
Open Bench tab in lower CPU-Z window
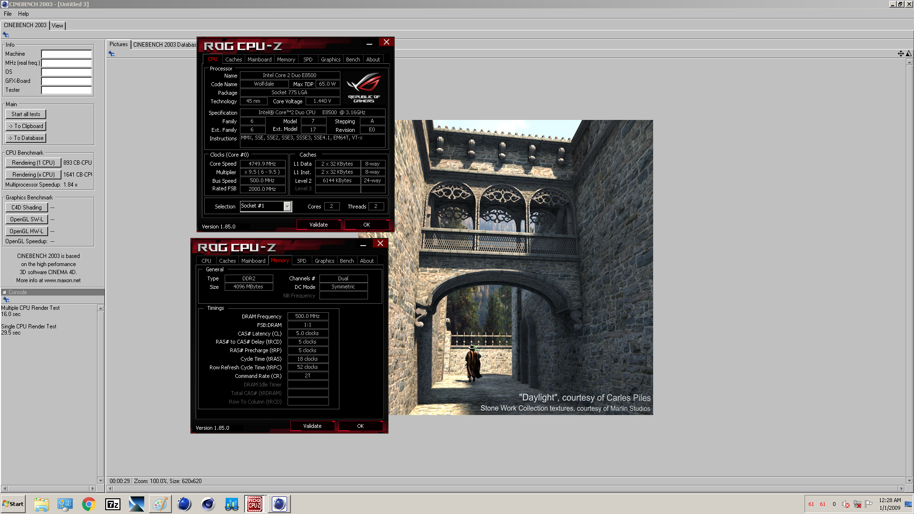coord(347,261)
